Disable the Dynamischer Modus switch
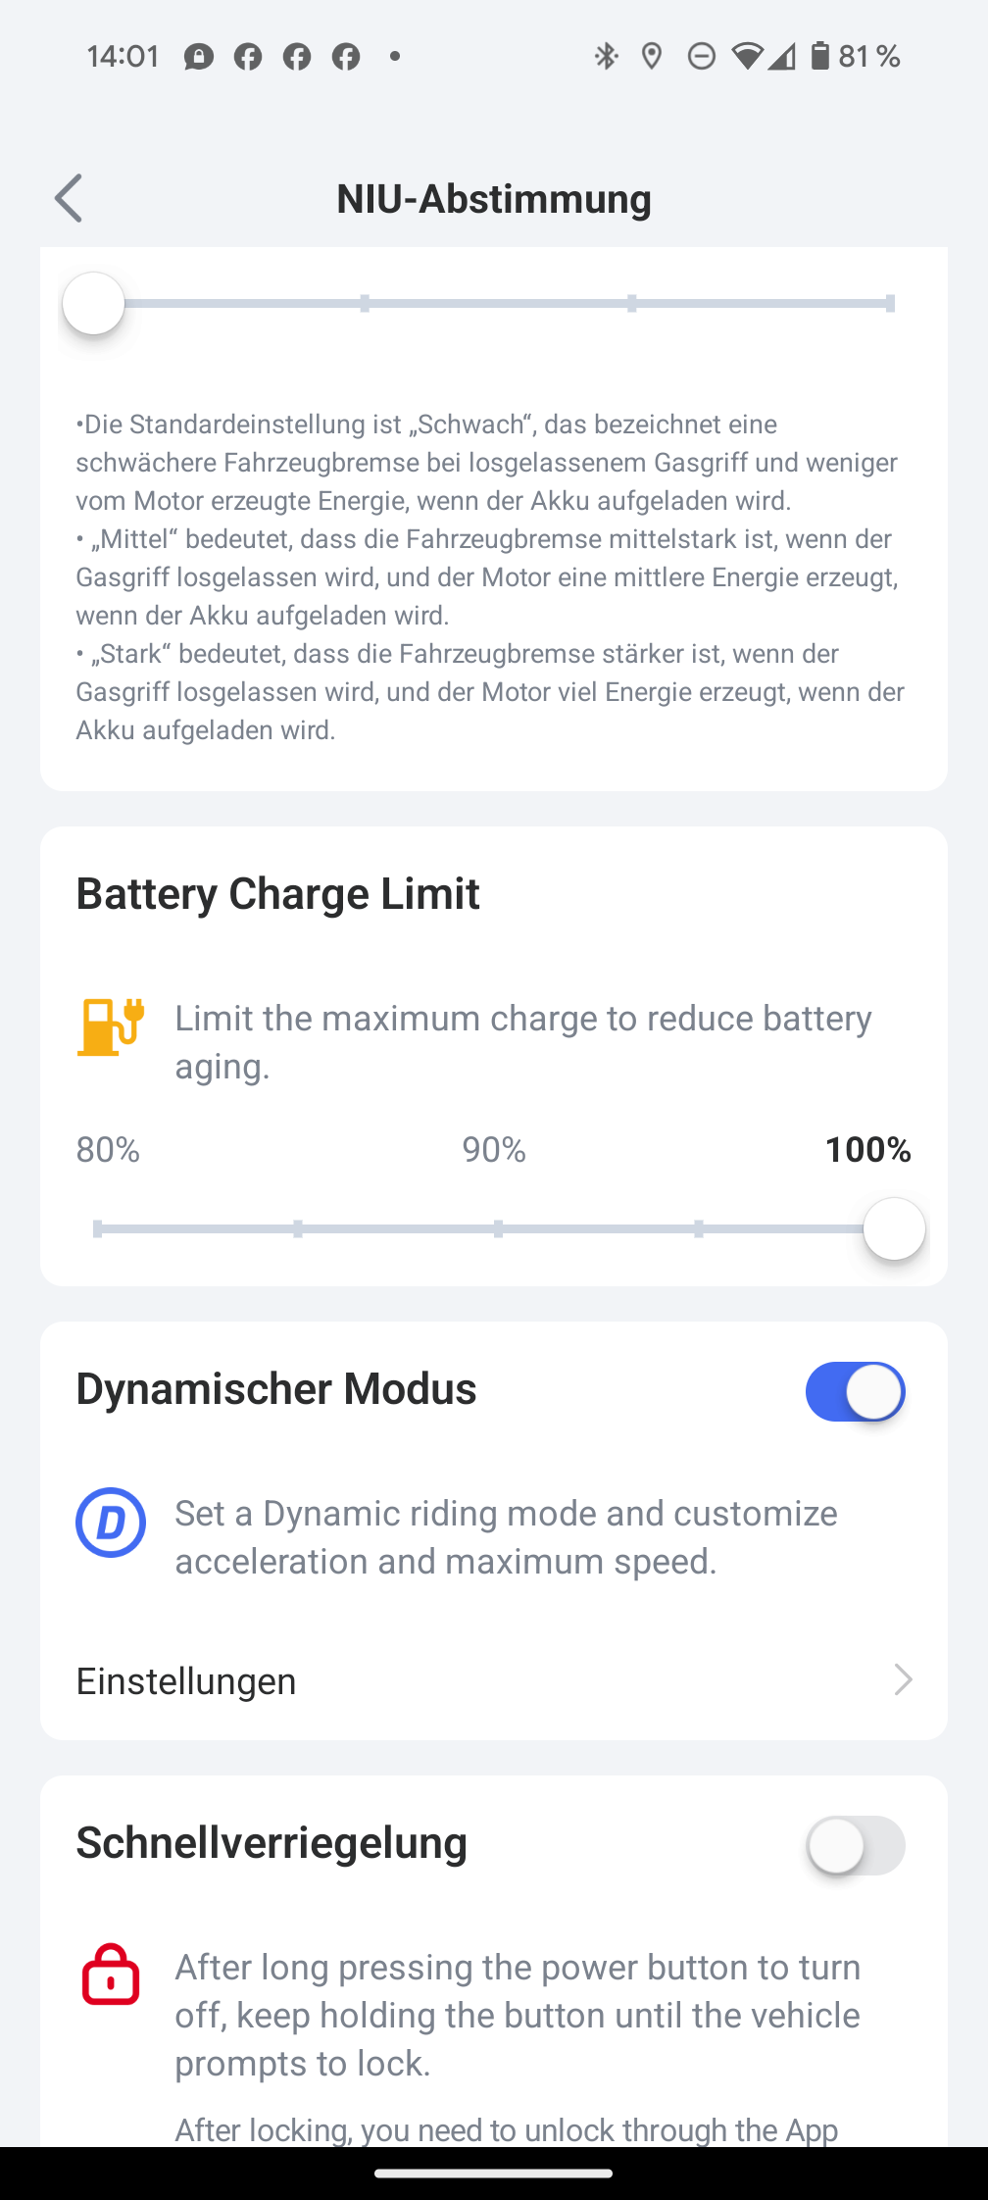This screenshot has height=2200, width=988. pyautogui.click(x=855, y=1392)
